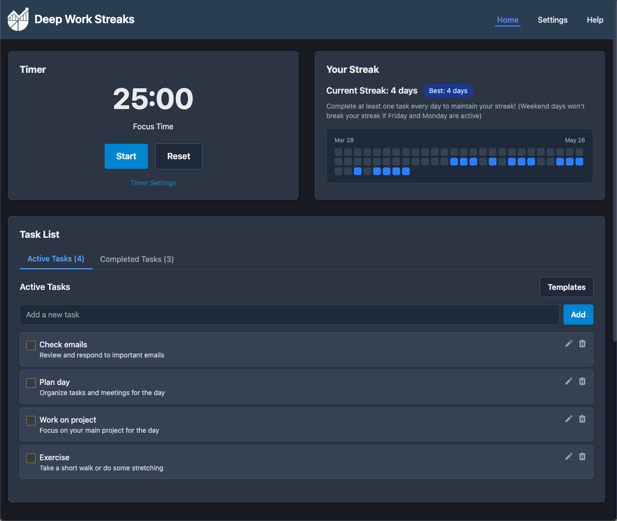Go to the Help page
The height and width of the screenshot is (521, 617).
coord(595,20)
